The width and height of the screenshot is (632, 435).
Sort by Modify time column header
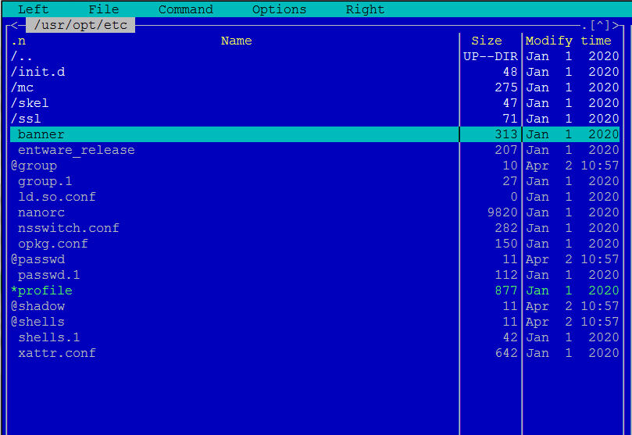coord(568,41)
